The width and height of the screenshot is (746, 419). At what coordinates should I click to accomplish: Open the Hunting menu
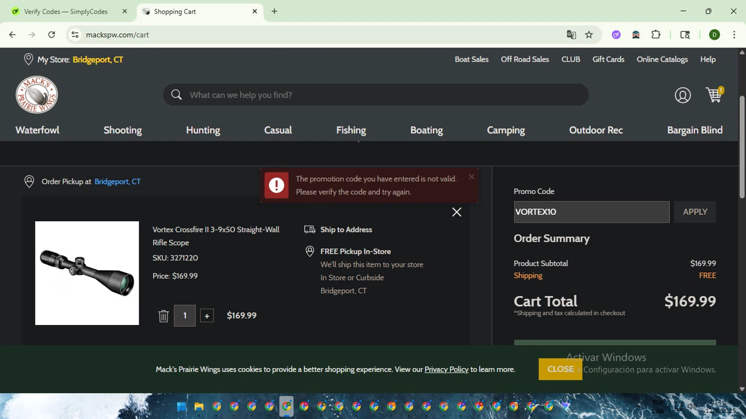(203, 130)
